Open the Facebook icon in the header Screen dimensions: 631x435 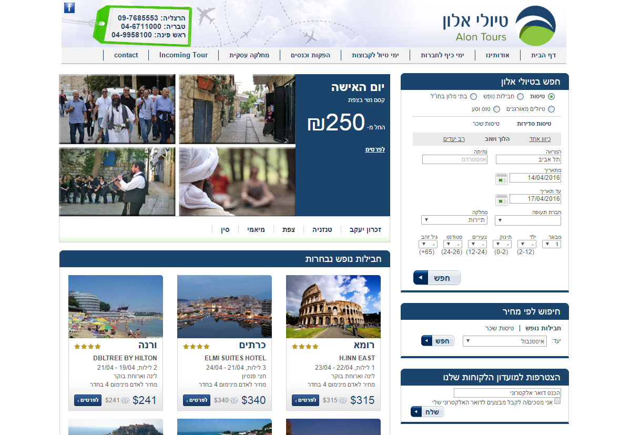[69, 7]
